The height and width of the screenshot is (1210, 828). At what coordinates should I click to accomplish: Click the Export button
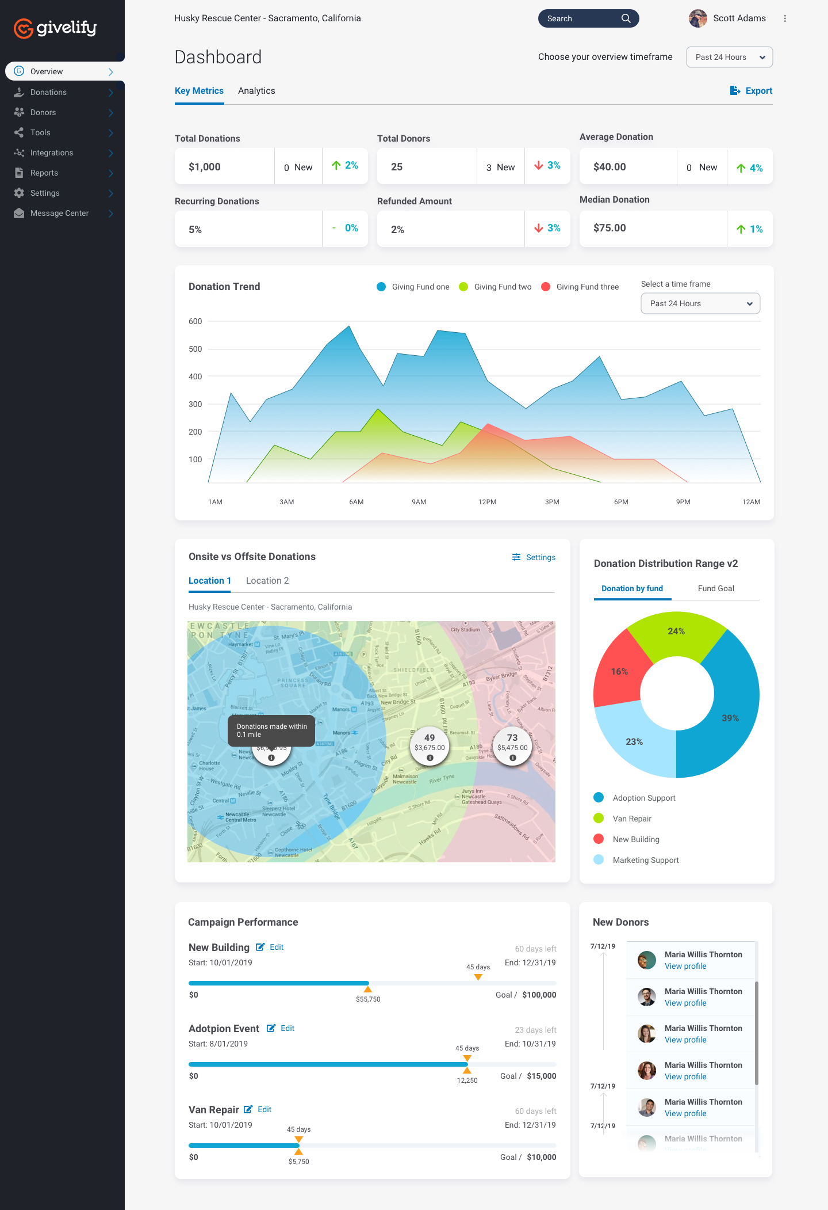751,91
